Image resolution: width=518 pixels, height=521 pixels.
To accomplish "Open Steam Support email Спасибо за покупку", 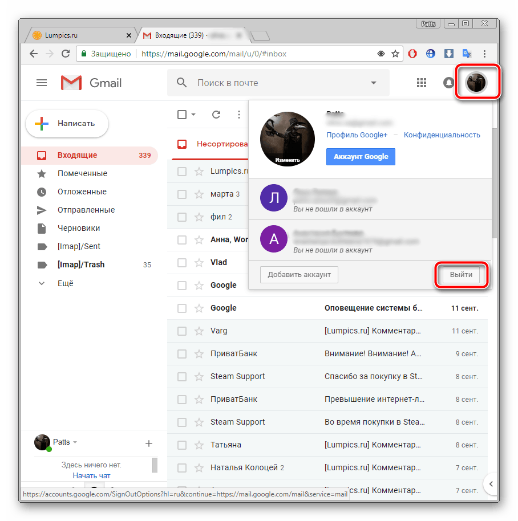I will pos(327,376).
